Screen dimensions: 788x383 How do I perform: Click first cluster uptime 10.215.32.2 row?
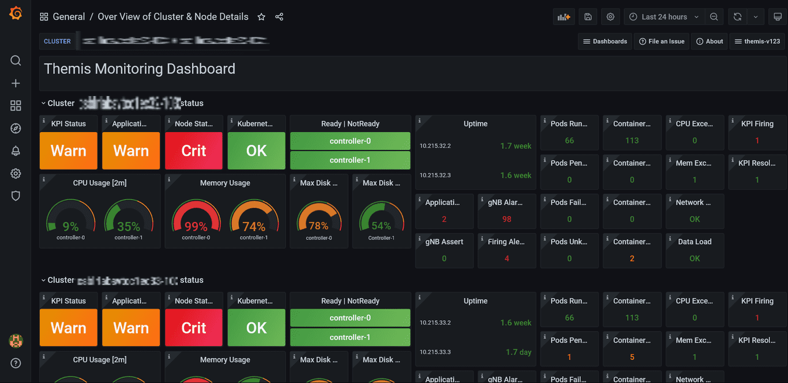tap(475, 146)
